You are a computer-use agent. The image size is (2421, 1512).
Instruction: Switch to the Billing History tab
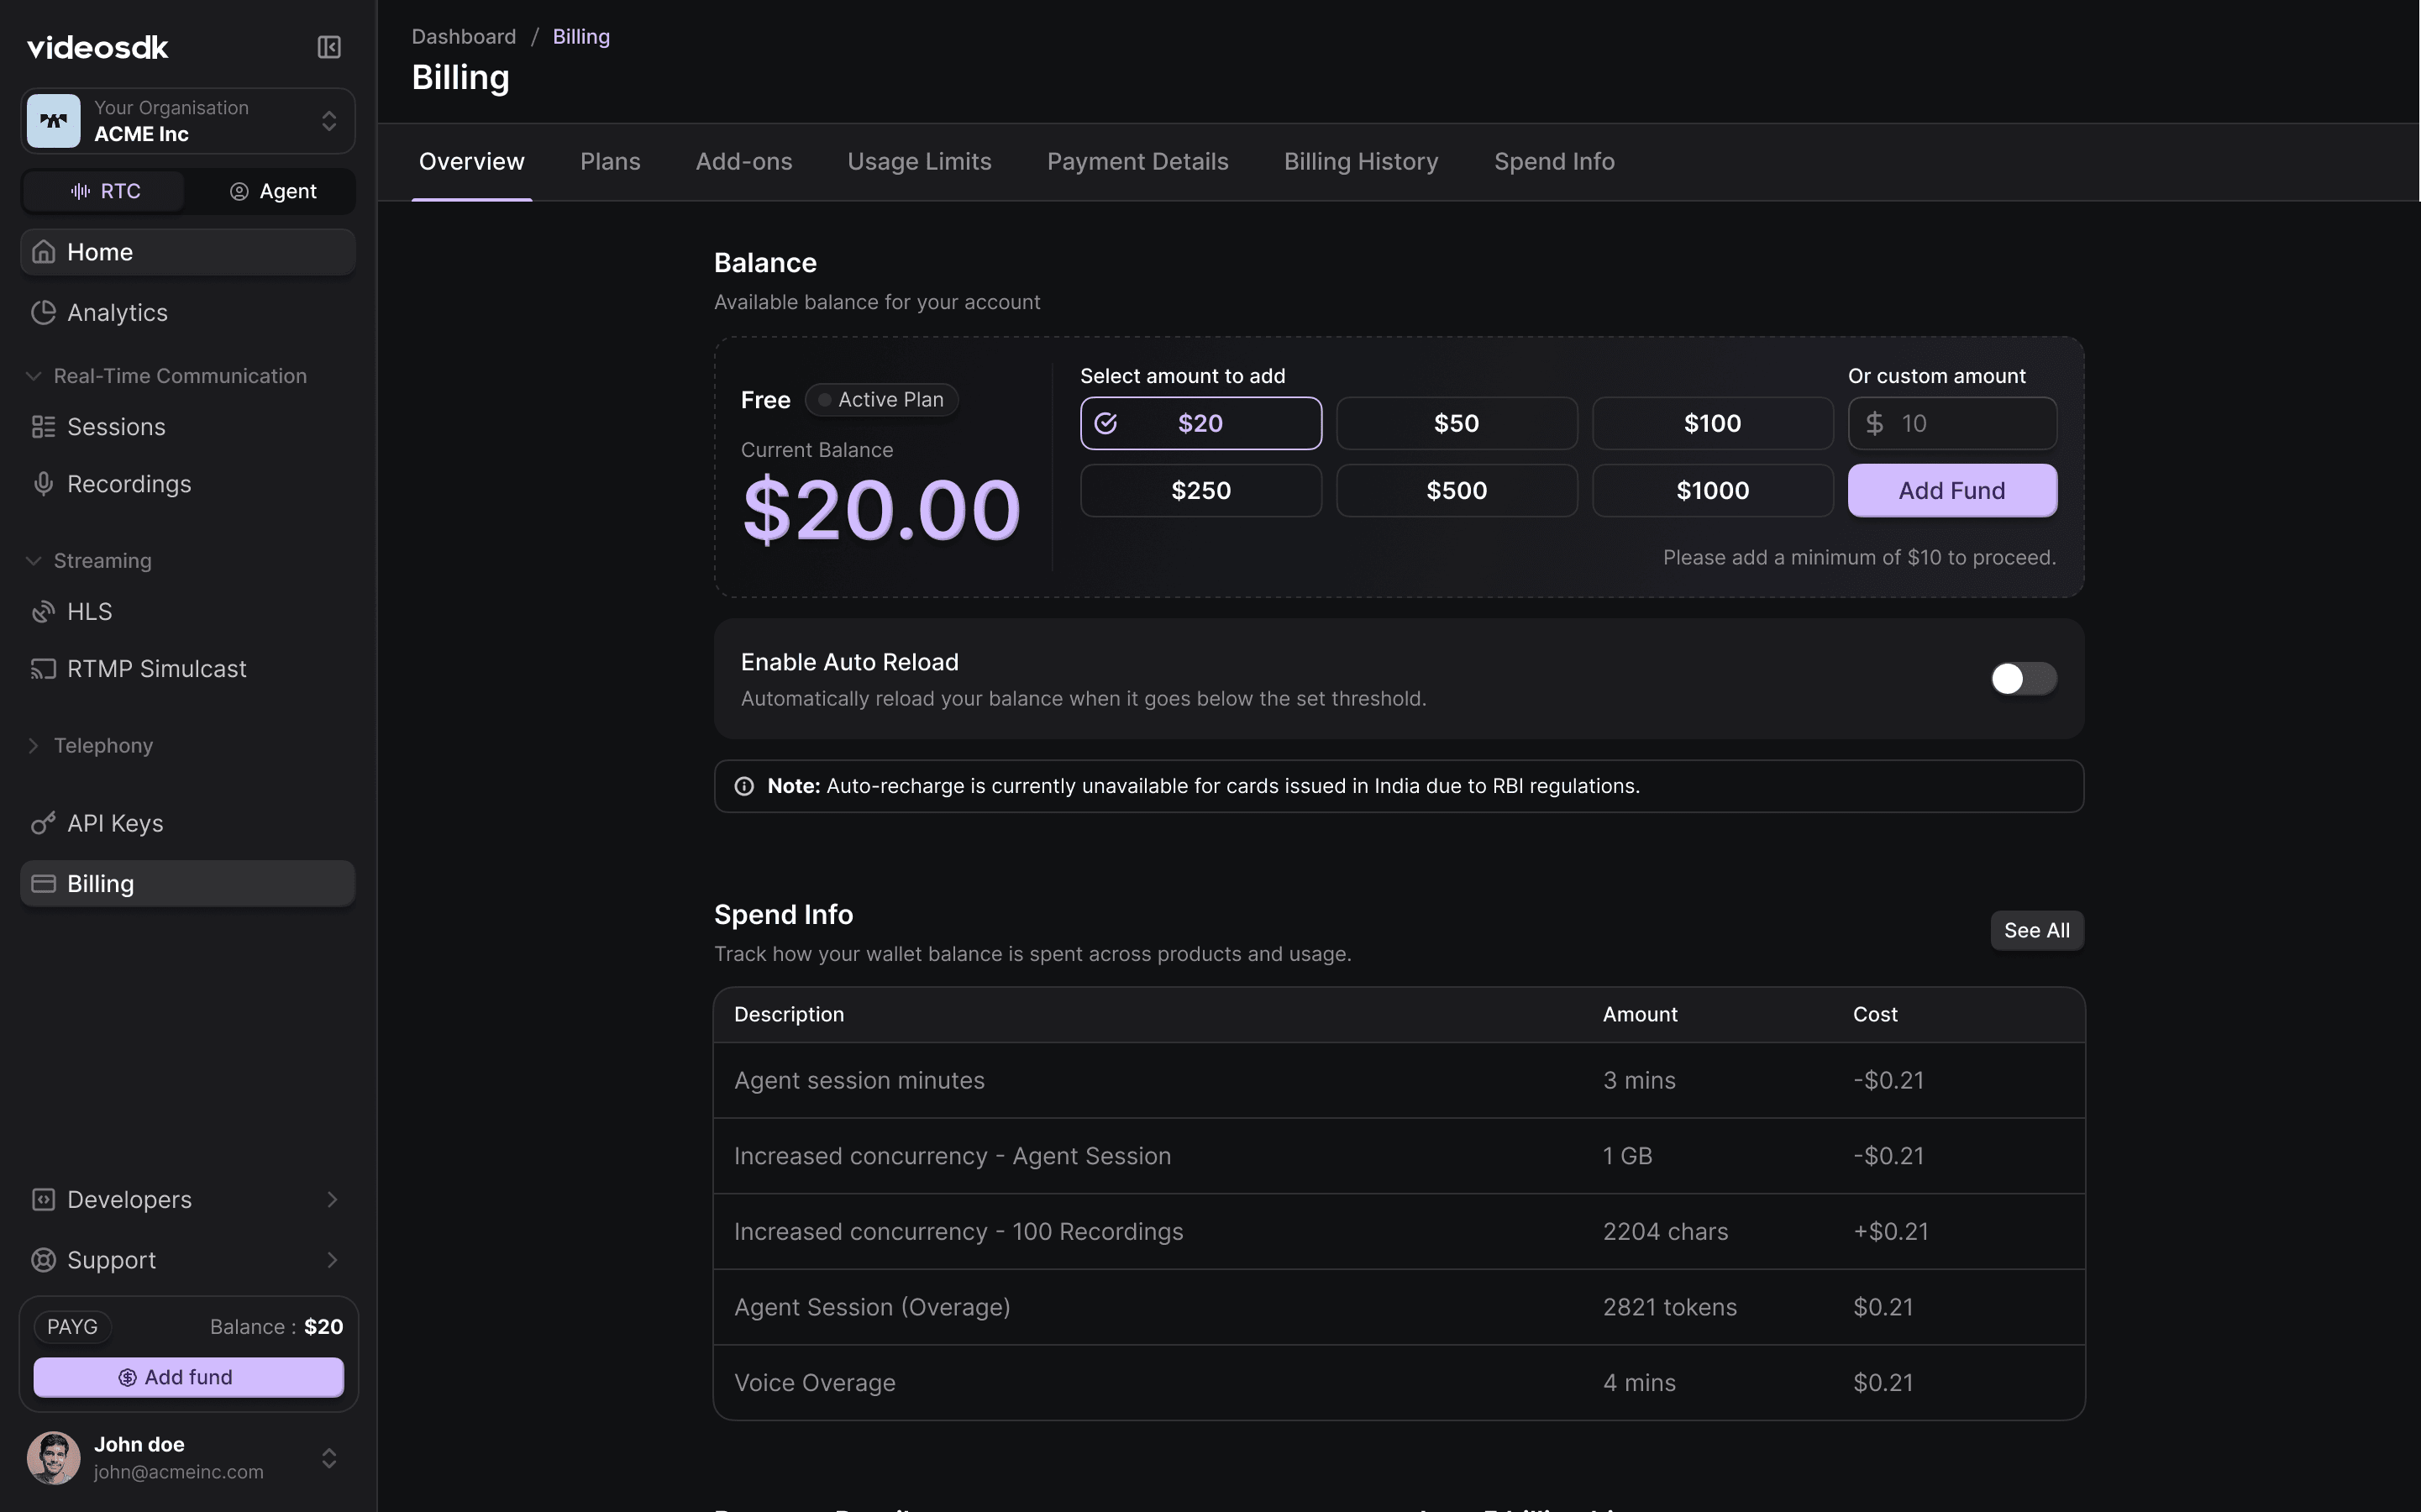(1360, 161)
